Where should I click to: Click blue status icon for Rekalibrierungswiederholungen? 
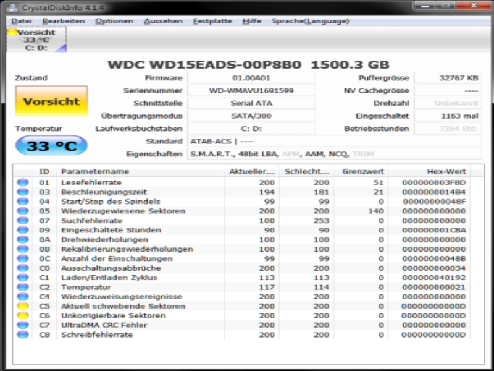pos(23,249)
